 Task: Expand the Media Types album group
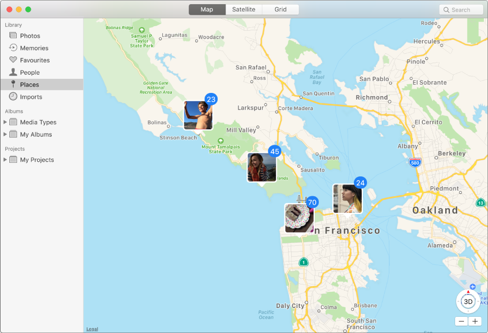5,122
